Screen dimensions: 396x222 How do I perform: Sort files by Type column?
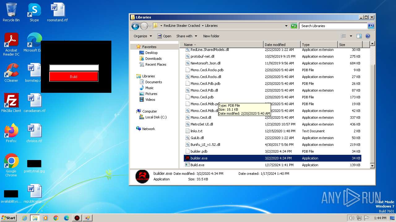tap(319, 45)
